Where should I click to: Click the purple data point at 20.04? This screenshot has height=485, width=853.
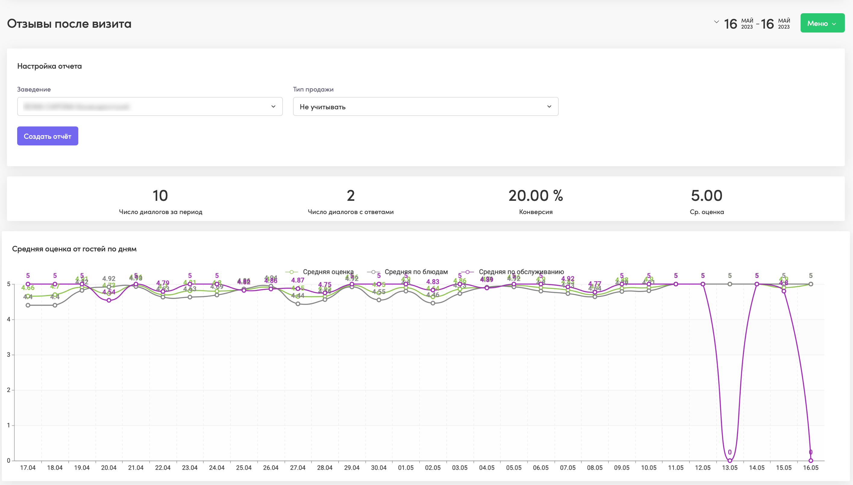[x=109, y=300]
